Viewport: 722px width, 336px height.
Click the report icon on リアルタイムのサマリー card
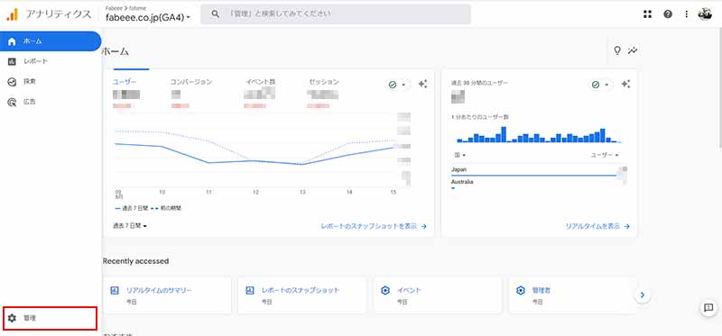[115, 290]
